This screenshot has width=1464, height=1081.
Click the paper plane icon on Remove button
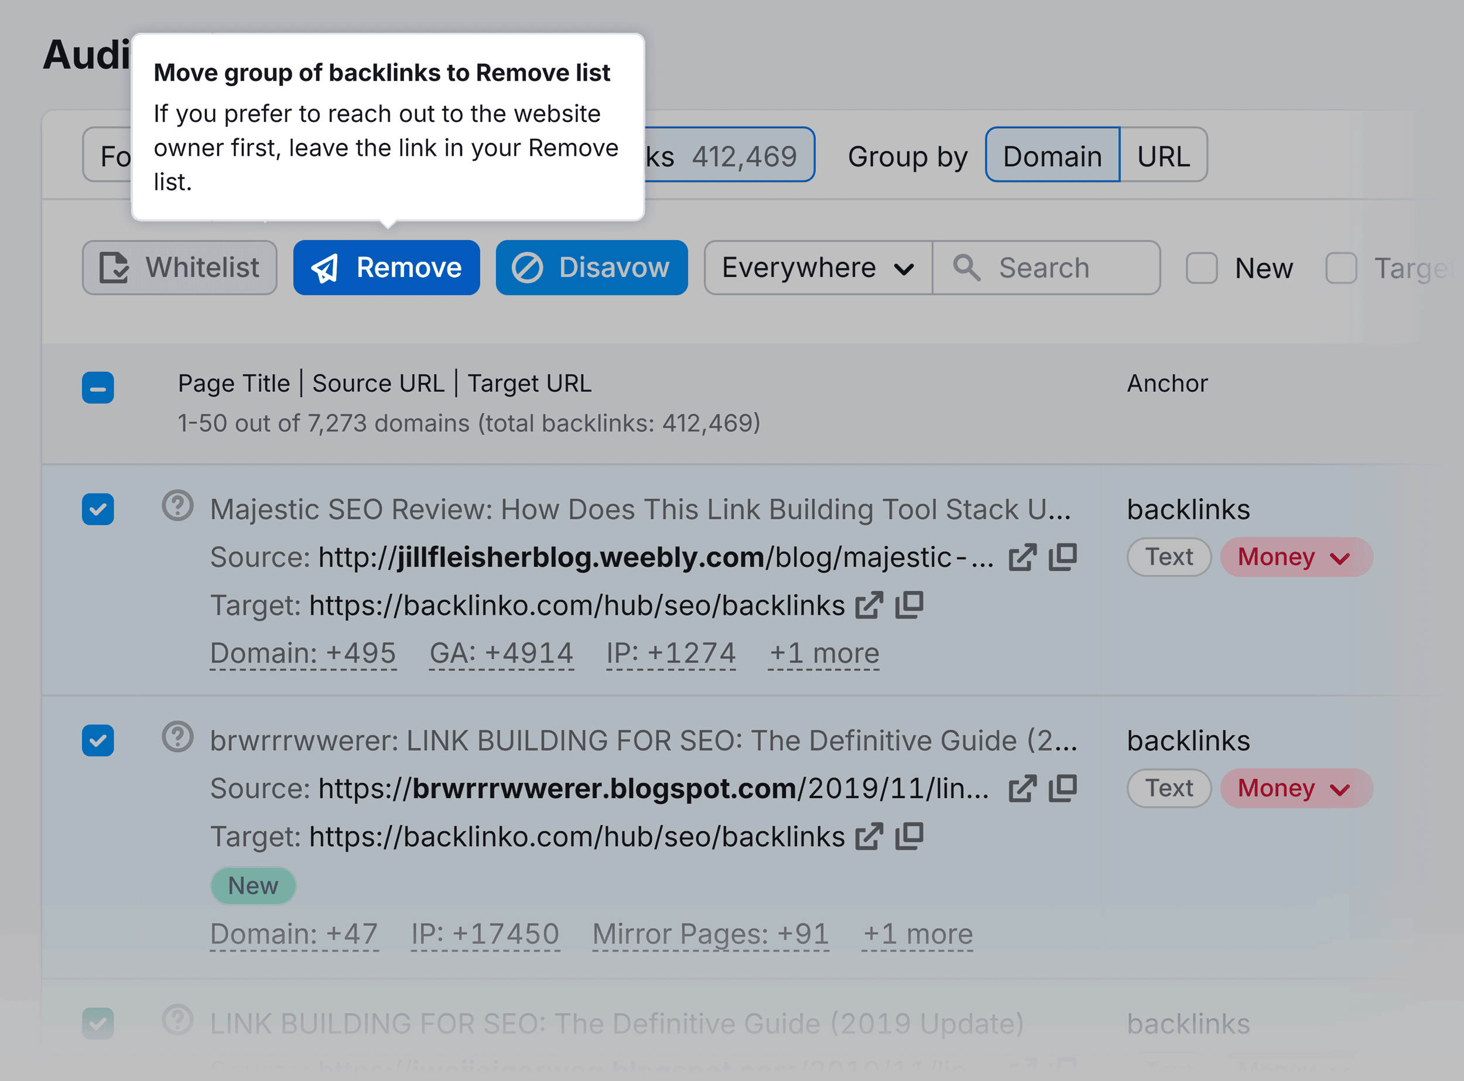coord(328,268)
